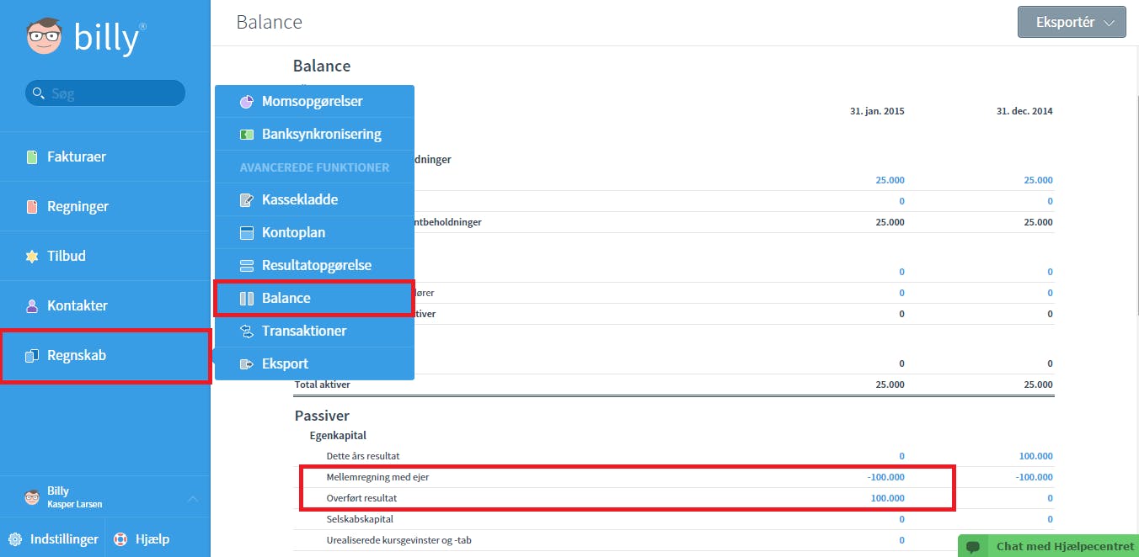Click the Regninger red document icon
The height and width of the screenshot is (557, 1139).
click(x=32, y=207)
